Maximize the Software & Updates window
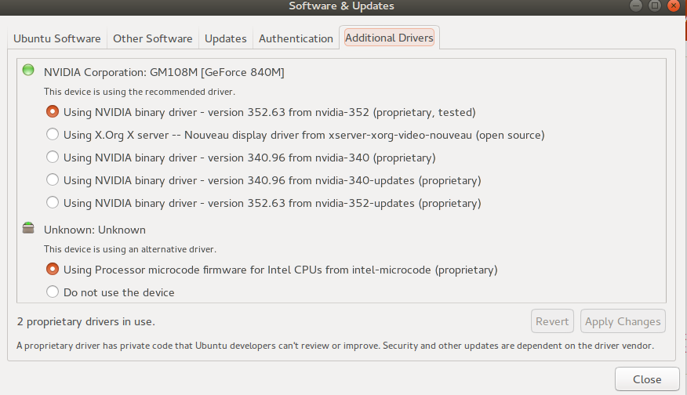 click(x=655, y=6)
